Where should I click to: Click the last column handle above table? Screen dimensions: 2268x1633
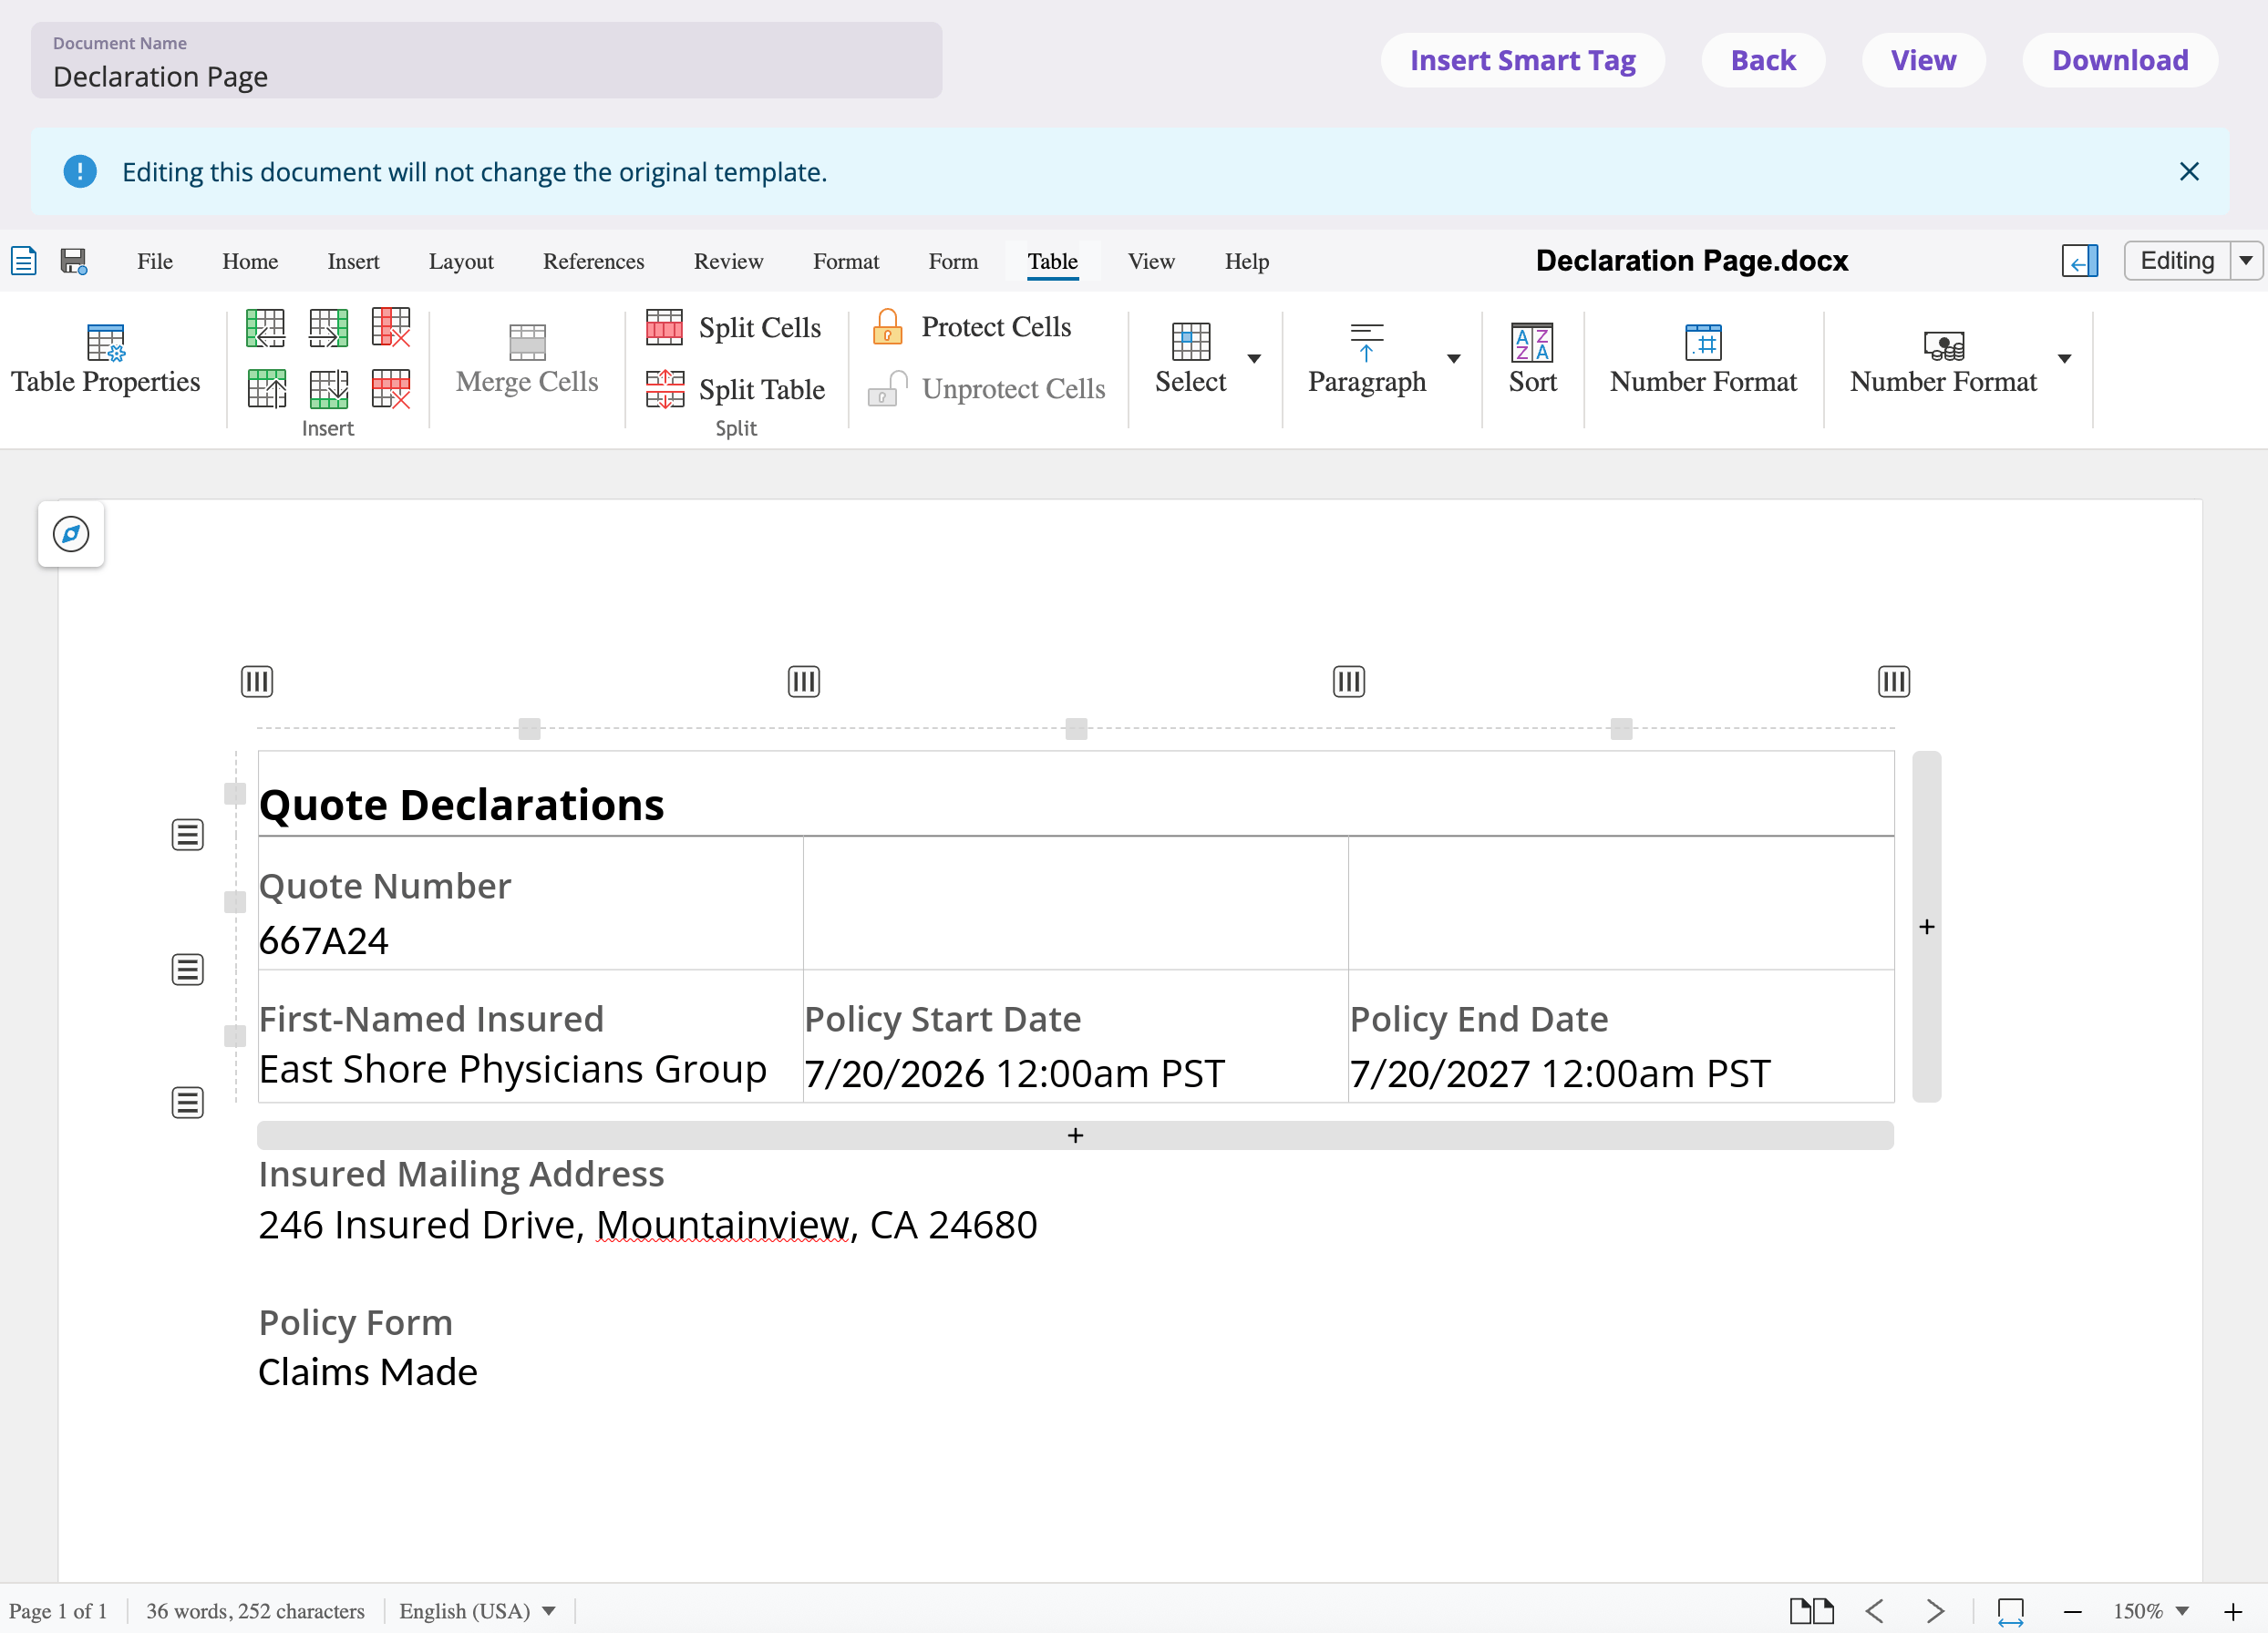(1894, 682)
